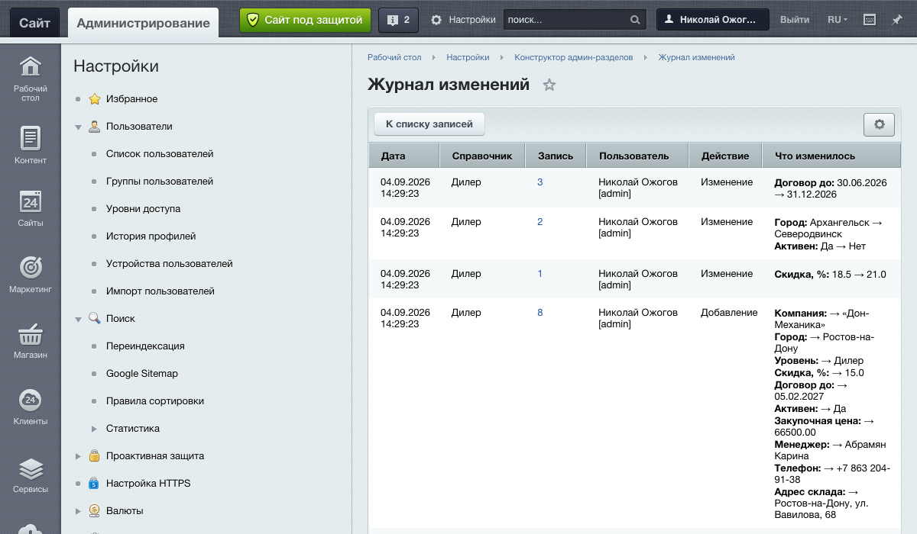This screenshot has height=534, width=917.
Task: Open Google Sitemap in the tree
Action: click(142, 374)
